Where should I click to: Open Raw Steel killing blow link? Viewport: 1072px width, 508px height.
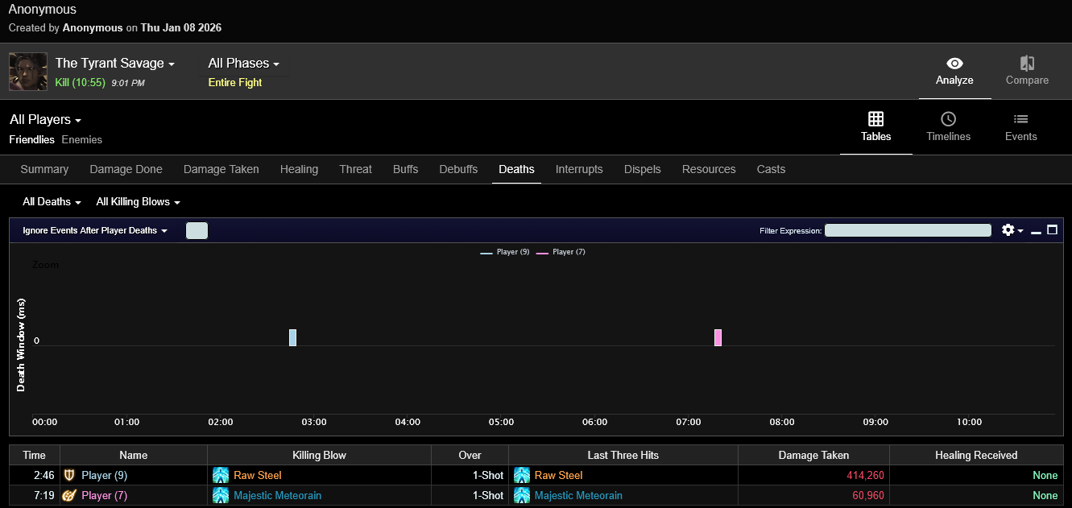pos(258,475)
